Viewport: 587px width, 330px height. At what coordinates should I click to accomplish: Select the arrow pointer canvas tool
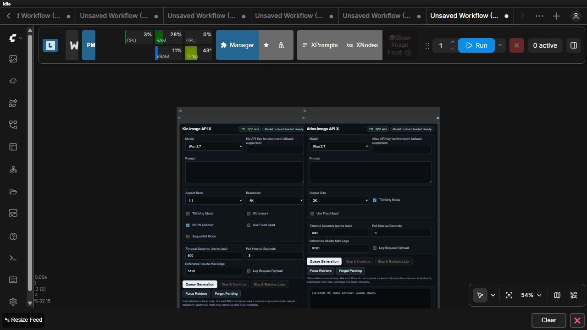[x=480, y=295]
